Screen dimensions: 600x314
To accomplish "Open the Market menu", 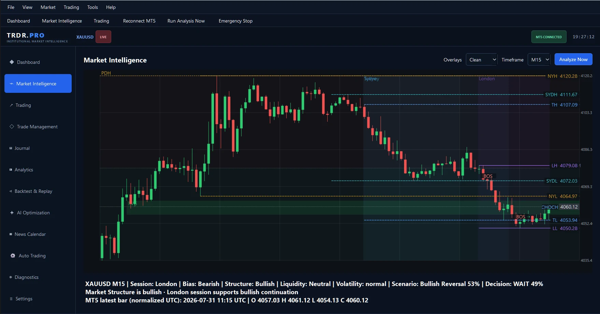I will pyautogui.click(x=48, y=7).
